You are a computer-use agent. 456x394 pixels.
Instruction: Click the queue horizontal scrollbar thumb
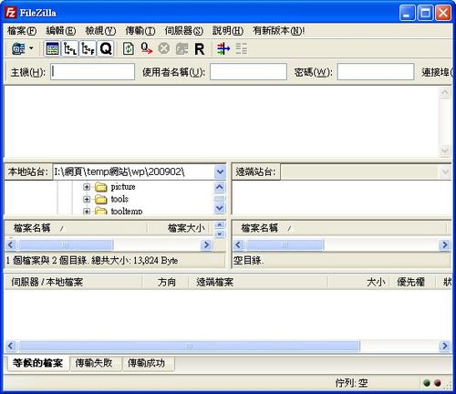(189, 346)
